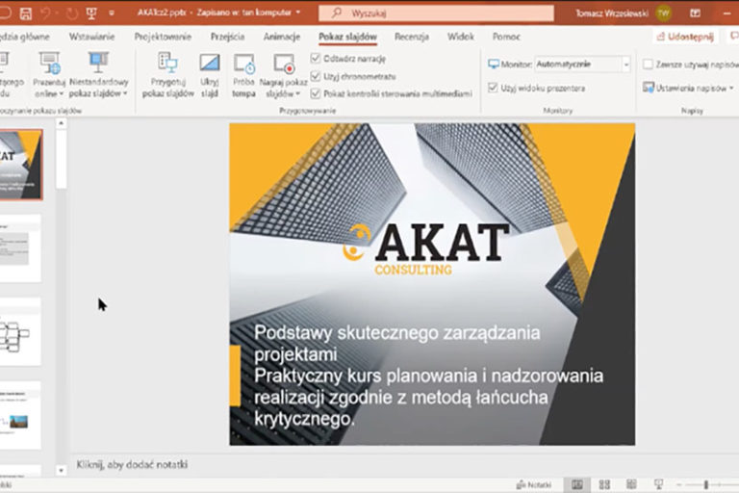This screenshot has width=739, height=493.
Task: Click the Save icon in title bar
Action: point(25,13)
